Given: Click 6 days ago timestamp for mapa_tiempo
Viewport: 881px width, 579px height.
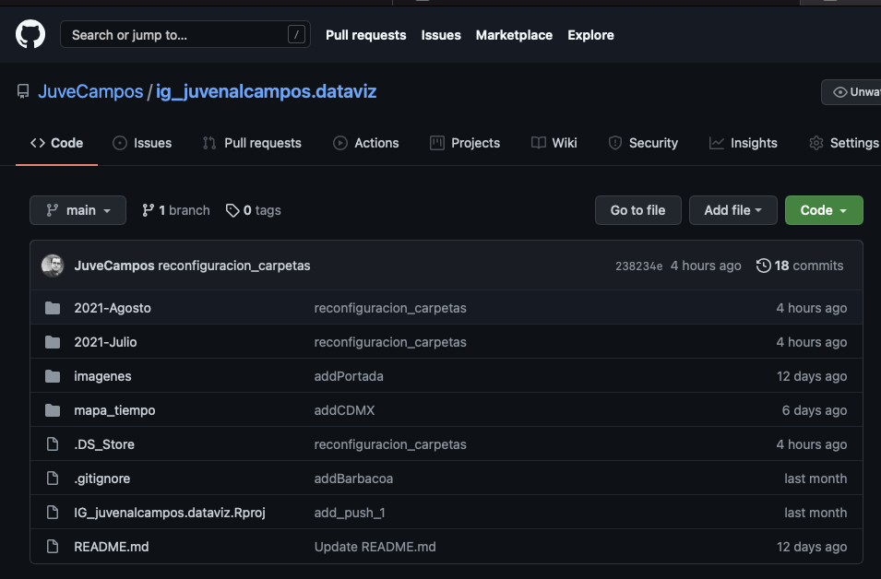Looking at the screenshot, I should [x=815, y=410].
